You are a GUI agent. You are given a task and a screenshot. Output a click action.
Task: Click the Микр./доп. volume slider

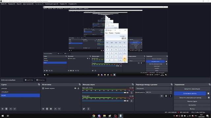point(104,101)
